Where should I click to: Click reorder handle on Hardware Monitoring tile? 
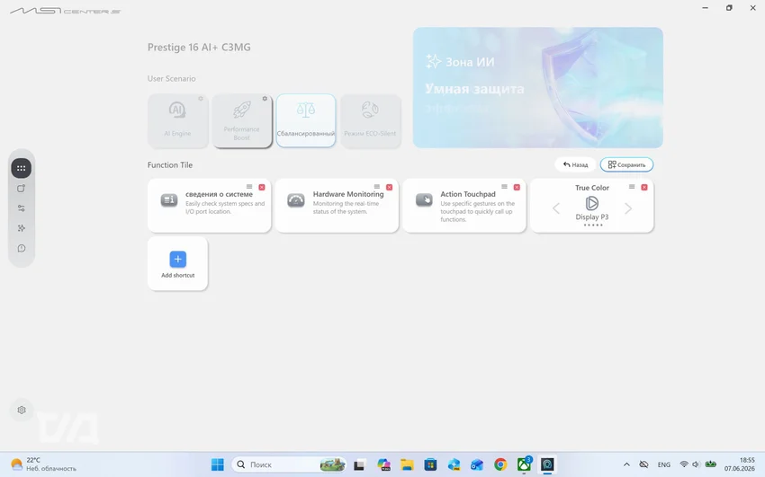point(376,187)
